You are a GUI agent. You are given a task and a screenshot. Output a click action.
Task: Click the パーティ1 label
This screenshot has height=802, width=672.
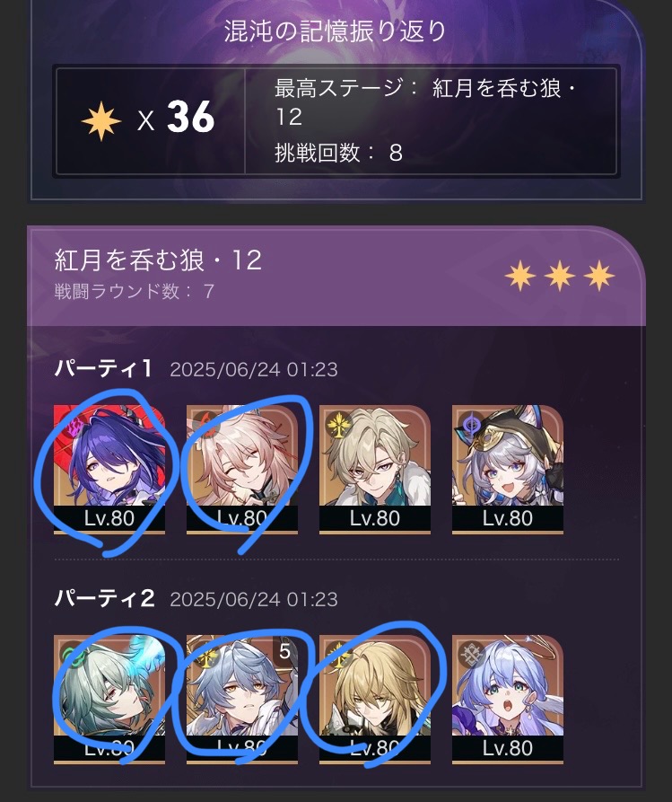(x=103, y=368)
